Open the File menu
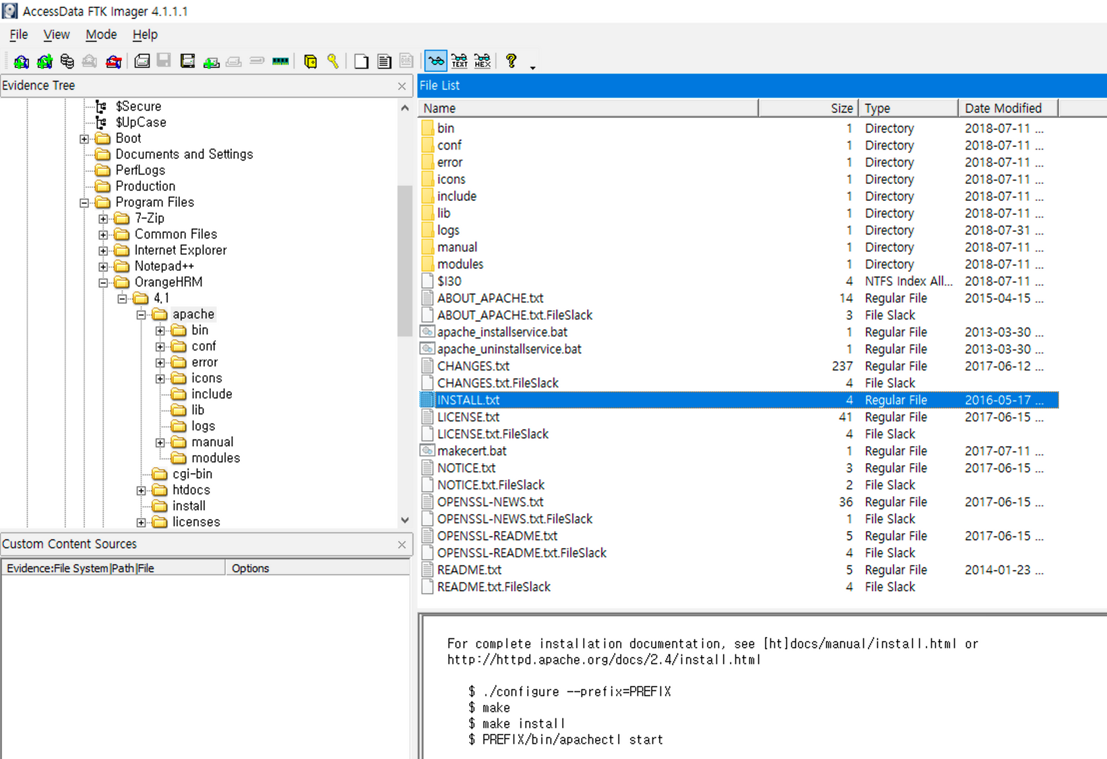 click(18, 34)
